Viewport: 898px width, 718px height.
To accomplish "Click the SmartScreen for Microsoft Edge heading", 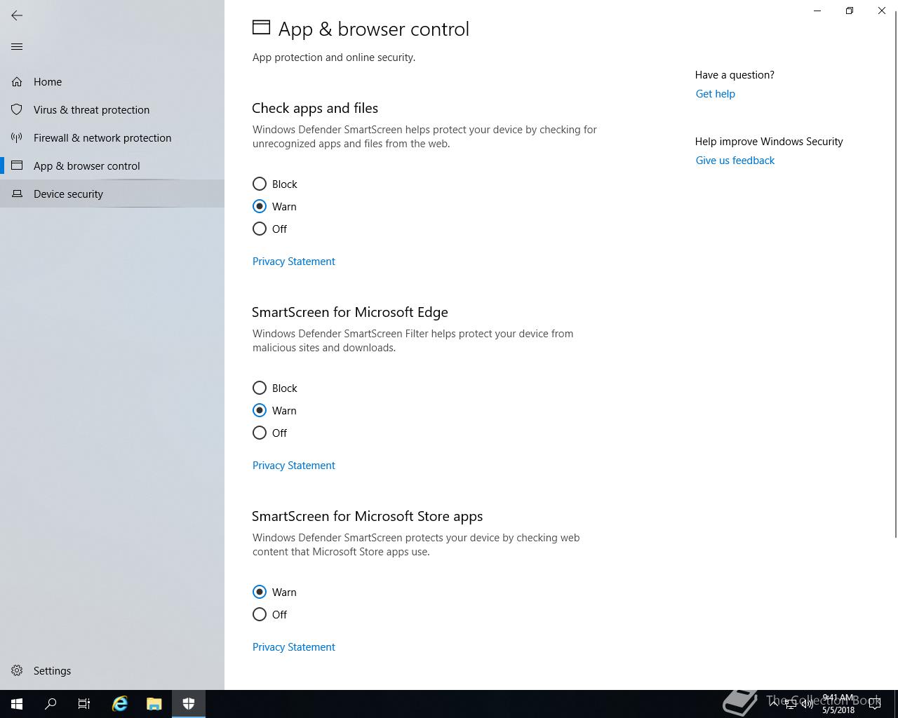I will (350, 313).
